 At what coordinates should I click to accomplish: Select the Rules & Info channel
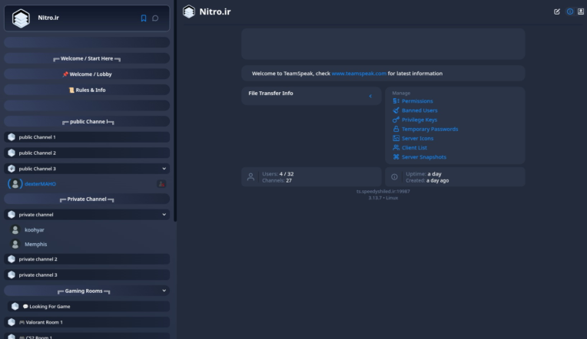[87, 90]
